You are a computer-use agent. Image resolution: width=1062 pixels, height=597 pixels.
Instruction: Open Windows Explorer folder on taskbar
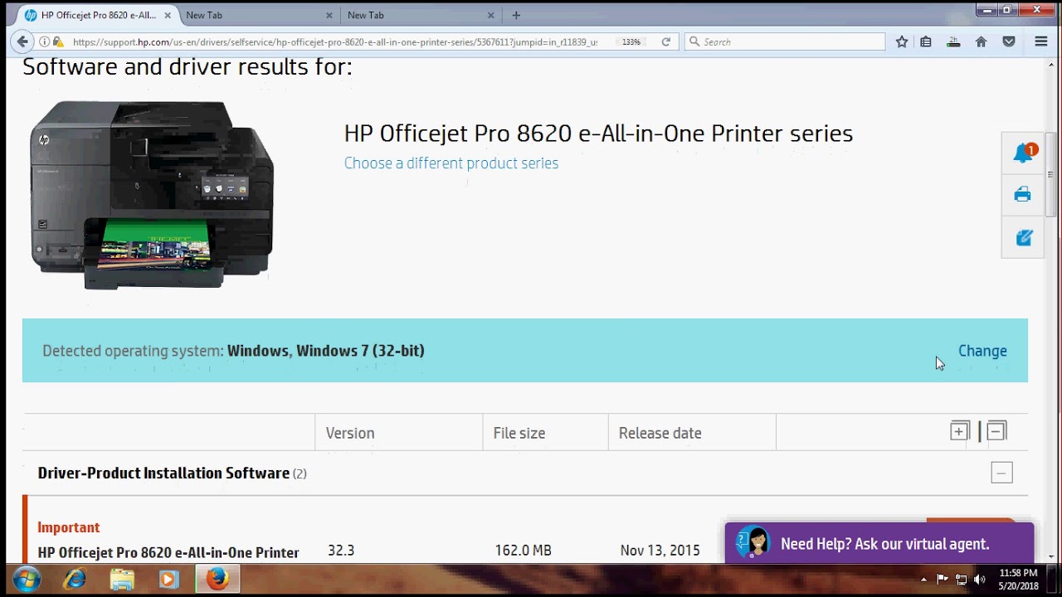(x=122, y=579)
